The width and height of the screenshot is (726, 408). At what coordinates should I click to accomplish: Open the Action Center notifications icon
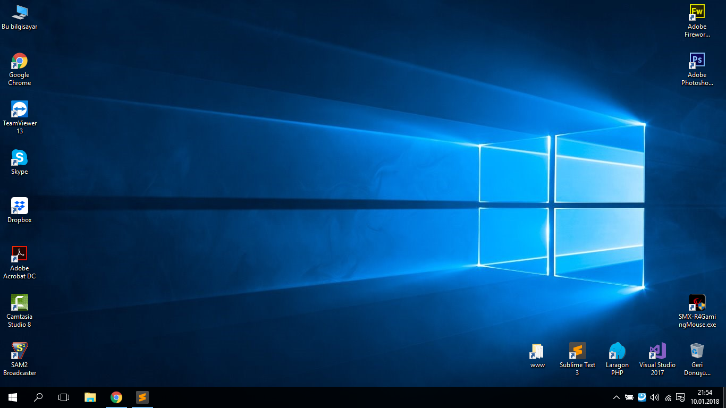[x=680, y=397]
